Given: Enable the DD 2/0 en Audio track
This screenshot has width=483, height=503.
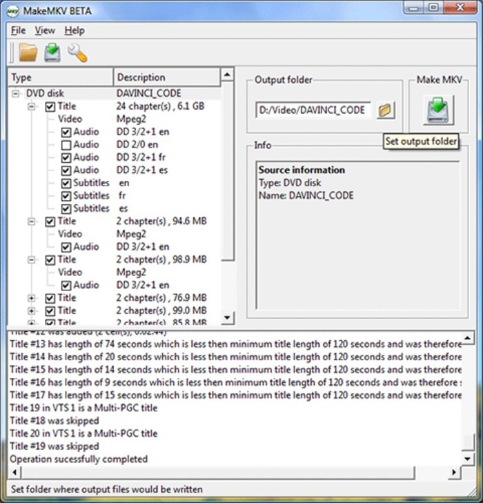Looking at the screenshot, I should tap(66, 145).
